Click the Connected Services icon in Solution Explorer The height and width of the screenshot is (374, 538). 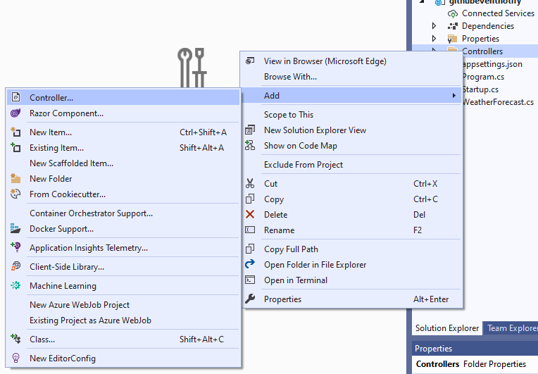click(x=453, y=13)
